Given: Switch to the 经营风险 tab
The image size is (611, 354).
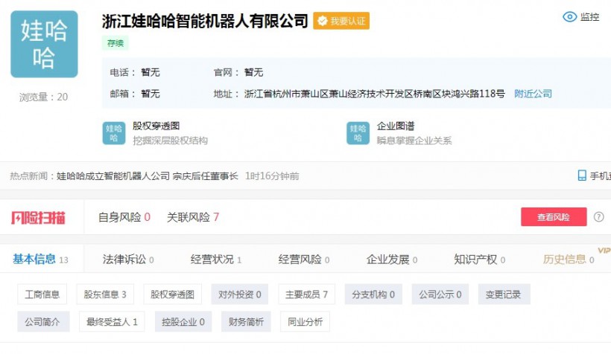Looking at the screenshot, I should point(304,259).
